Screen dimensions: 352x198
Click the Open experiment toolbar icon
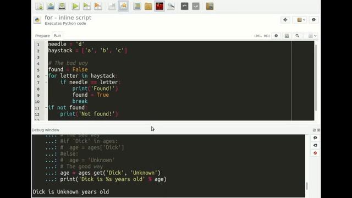point(51,6)
